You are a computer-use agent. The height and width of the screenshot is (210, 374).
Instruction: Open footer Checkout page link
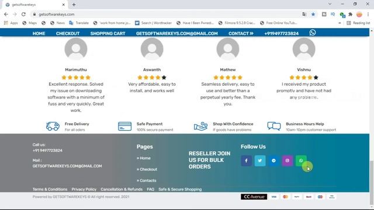click(x=147, y=169)
